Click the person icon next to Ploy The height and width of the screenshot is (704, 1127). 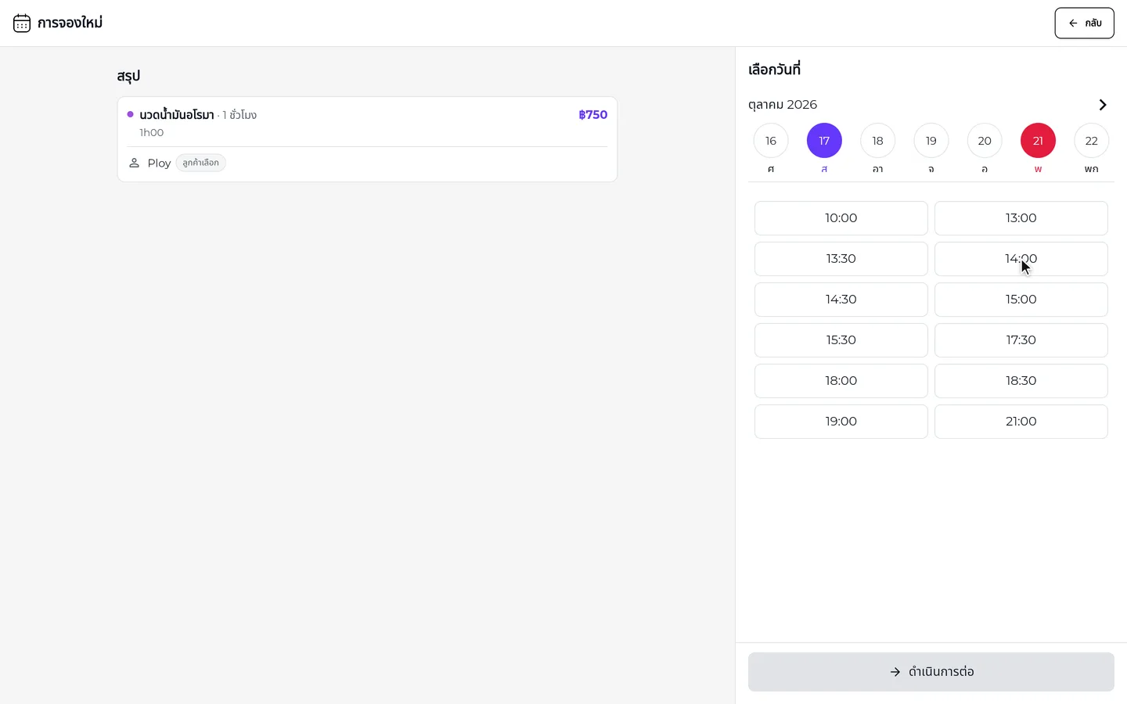click(134, 163)
